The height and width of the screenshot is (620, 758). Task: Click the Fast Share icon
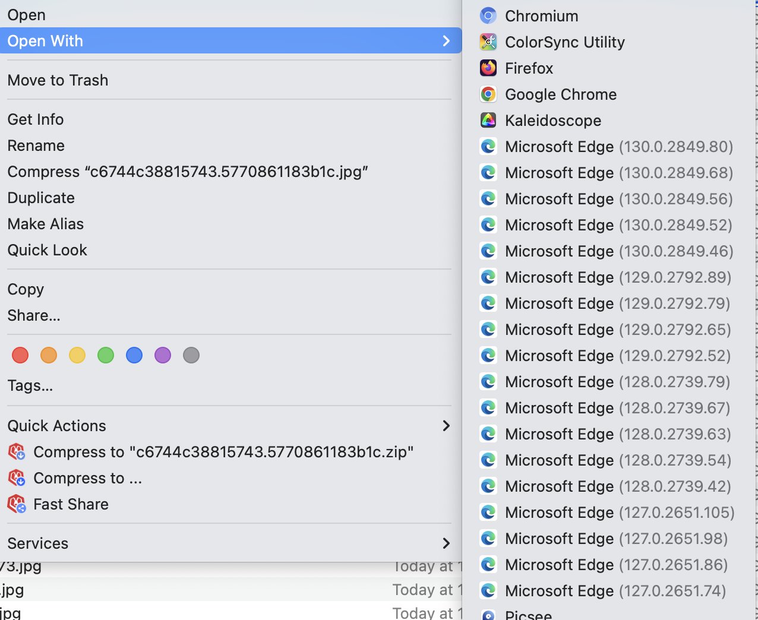tap(17, 504)
